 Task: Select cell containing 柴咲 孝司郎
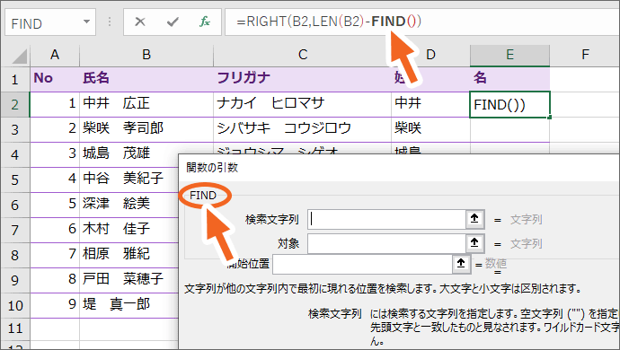146,129
